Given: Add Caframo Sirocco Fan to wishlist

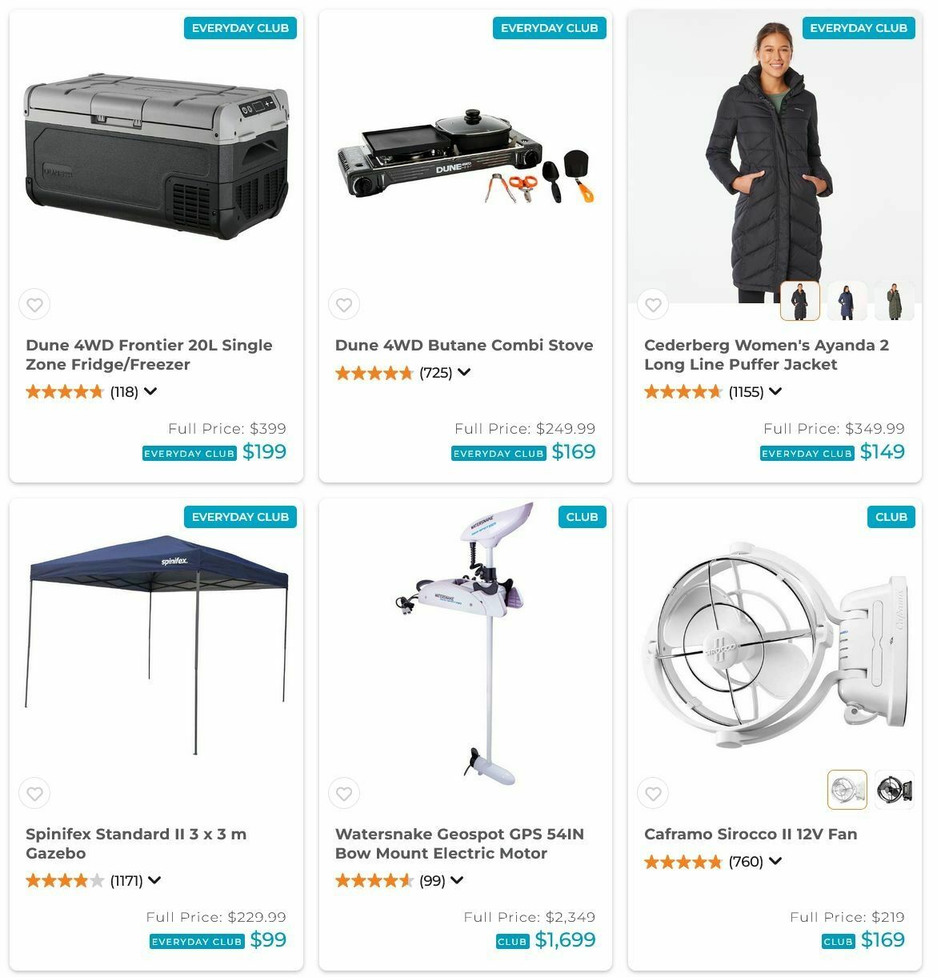Looking at the screenshot, I should (x=653, y=794).
